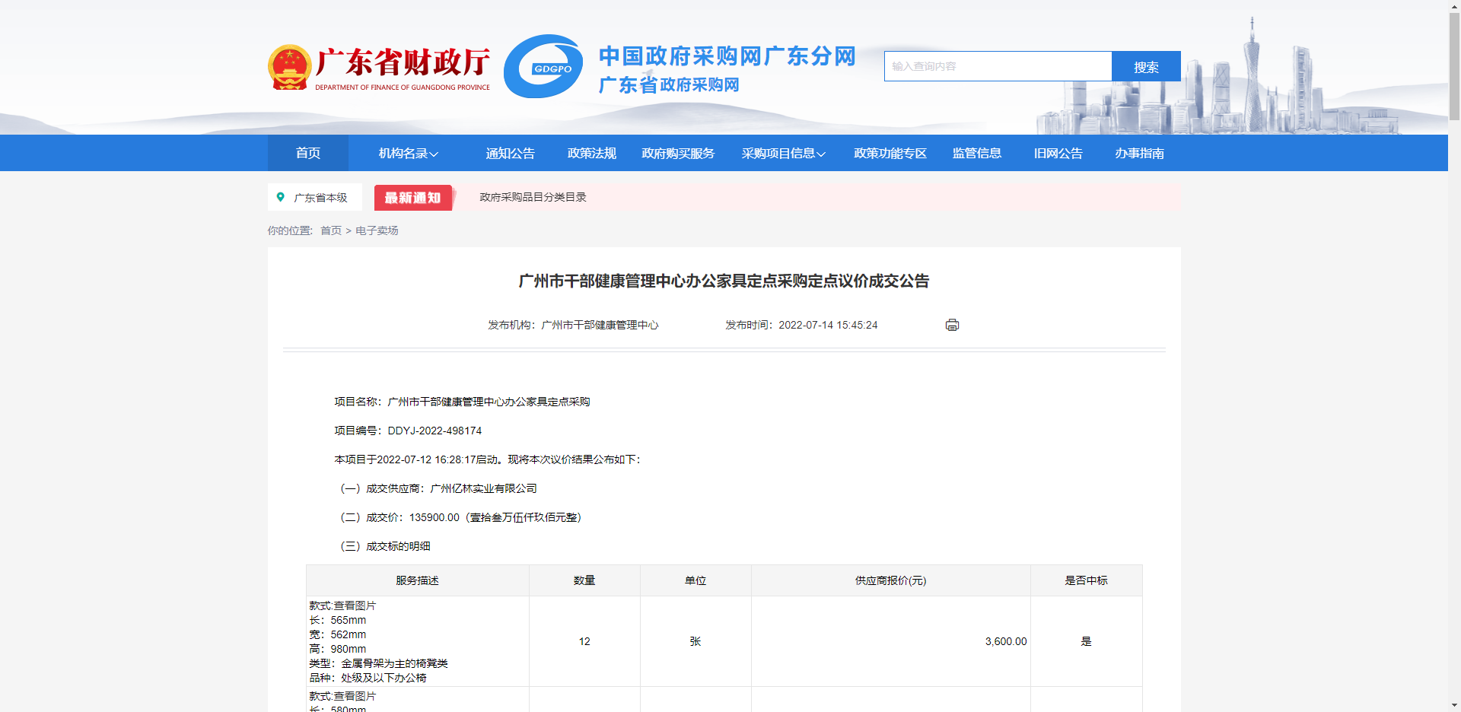
Task: Click the 中国政府采购网广东分网 site title
Action: (x=727, y=56)
